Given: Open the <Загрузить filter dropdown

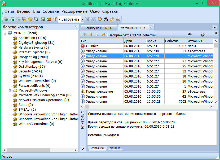Looking at the screenshot, I should pyautogui.click(x=82, y=19).
